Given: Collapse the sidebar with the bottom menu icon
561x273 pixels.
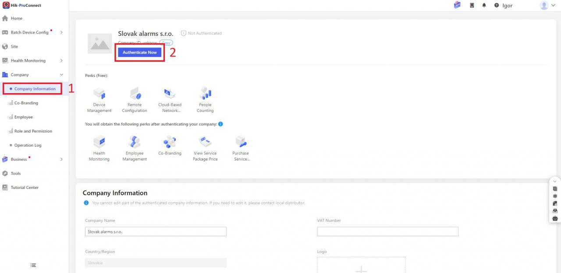Looking at the screenshot, I should point(33,265).
